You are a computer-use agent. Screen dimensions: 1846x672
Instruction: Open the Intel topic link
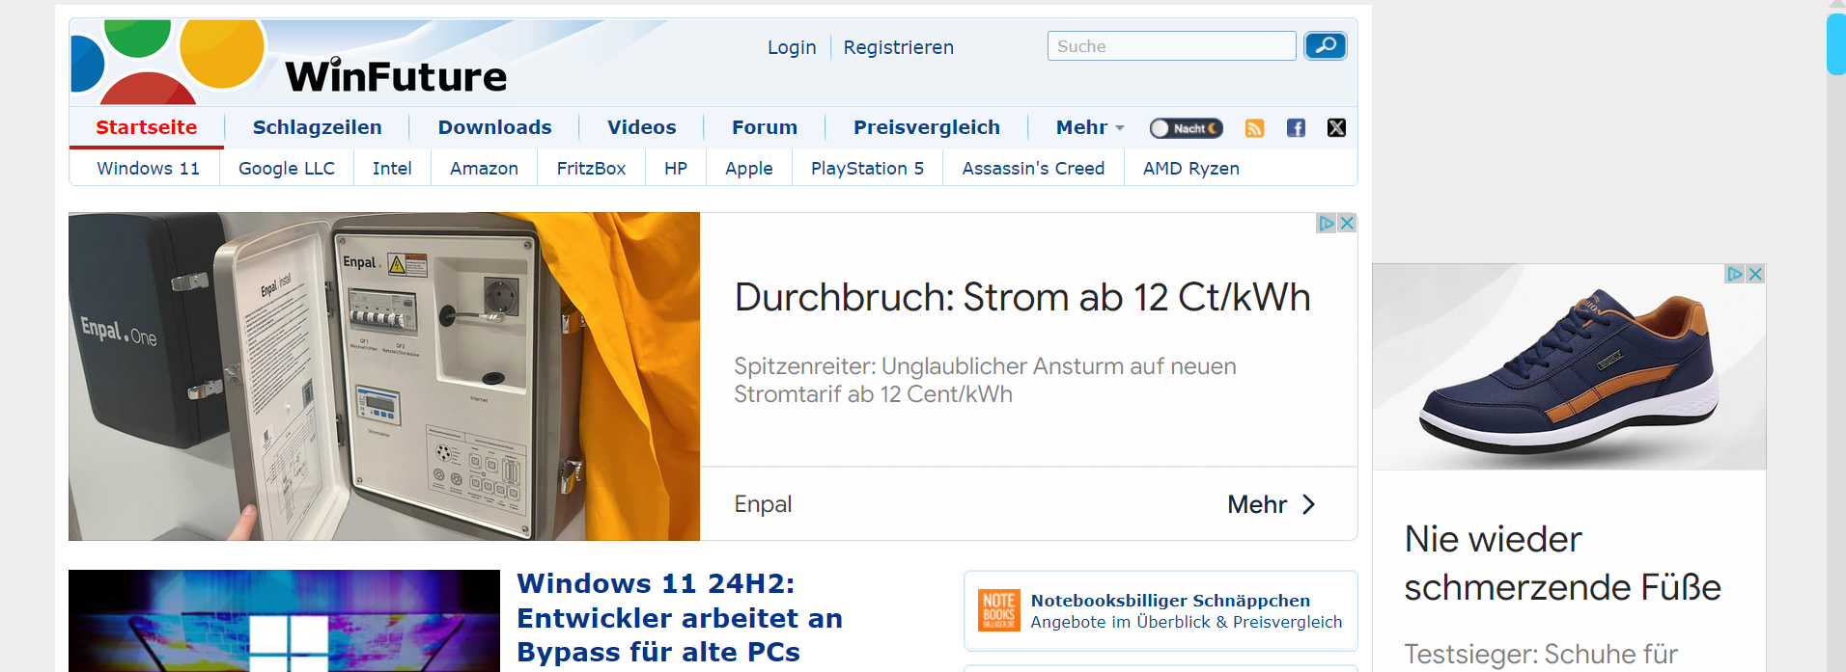[392, 168]
